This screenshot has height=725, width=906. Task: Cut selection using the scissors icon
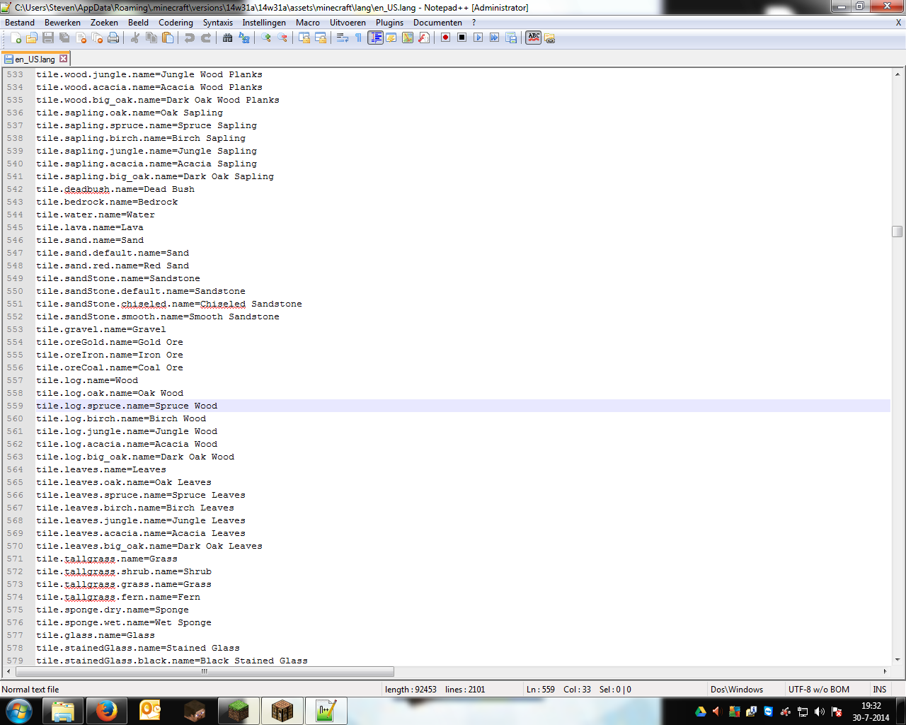tap(134, 38)
